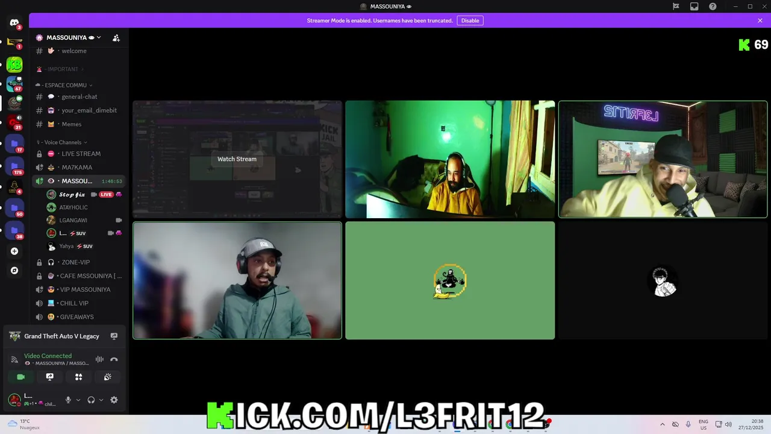Open the server folder with 50 badge

coord(14,209)
